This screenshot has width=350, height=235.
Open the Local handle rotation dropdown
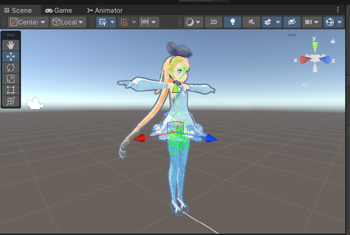[68, 22]
